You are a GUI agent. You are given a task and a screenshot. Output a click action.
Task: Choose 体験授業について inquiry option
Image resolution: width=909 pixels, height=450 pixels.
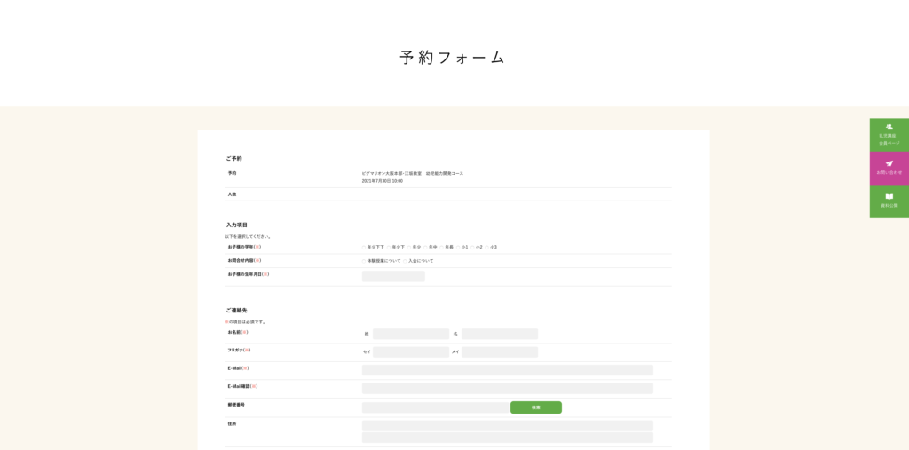[x=363, y=261]
